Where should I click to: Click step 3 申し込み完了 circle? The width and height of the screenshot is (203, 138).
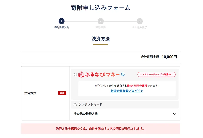[140, 21]
